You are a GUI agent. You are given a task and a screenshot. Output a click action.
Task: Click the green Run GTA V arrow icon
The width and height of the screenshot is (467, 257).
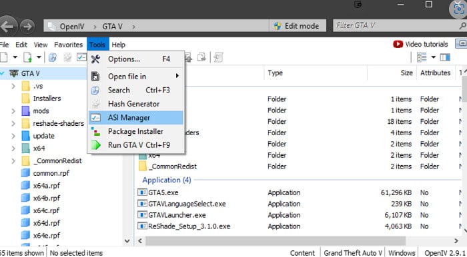(95, 145)
